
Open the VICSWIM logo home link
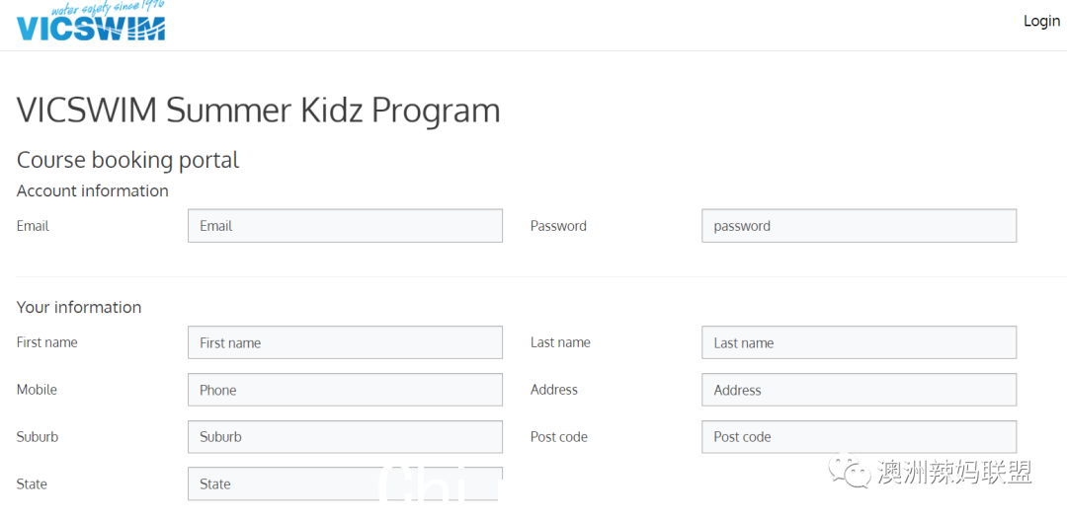(91, 21)
